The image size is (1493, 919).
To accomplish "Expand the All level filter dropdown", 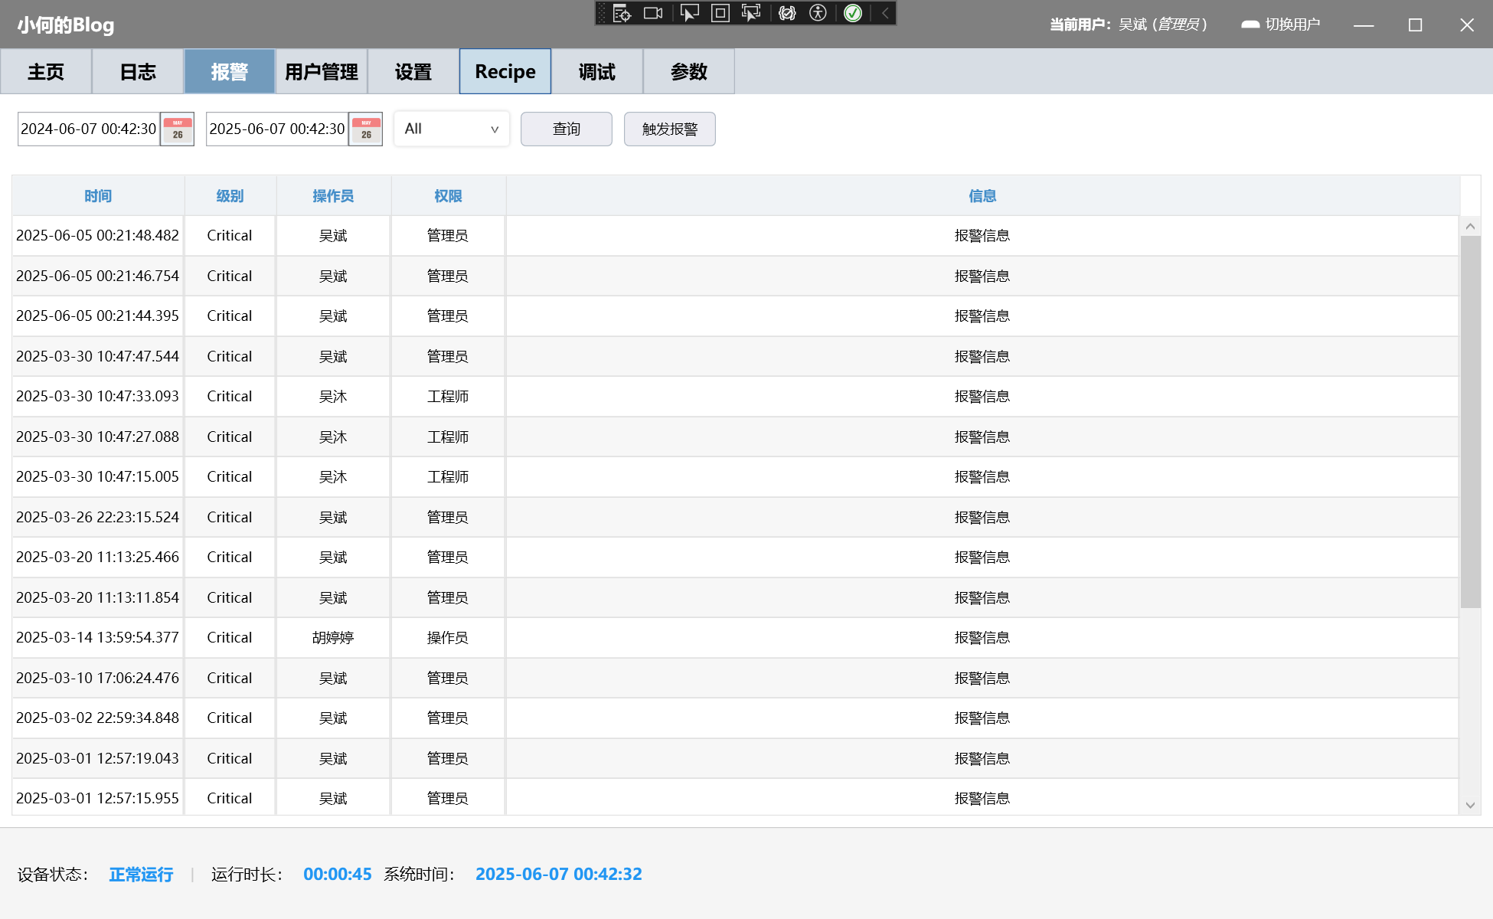I will coord(452,129).
